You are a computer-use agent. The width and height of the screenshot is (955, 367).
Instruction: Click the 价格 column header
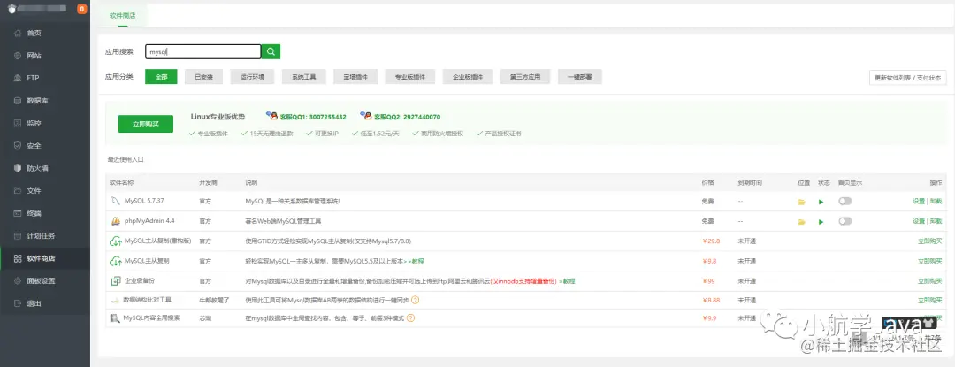[707, 182]
